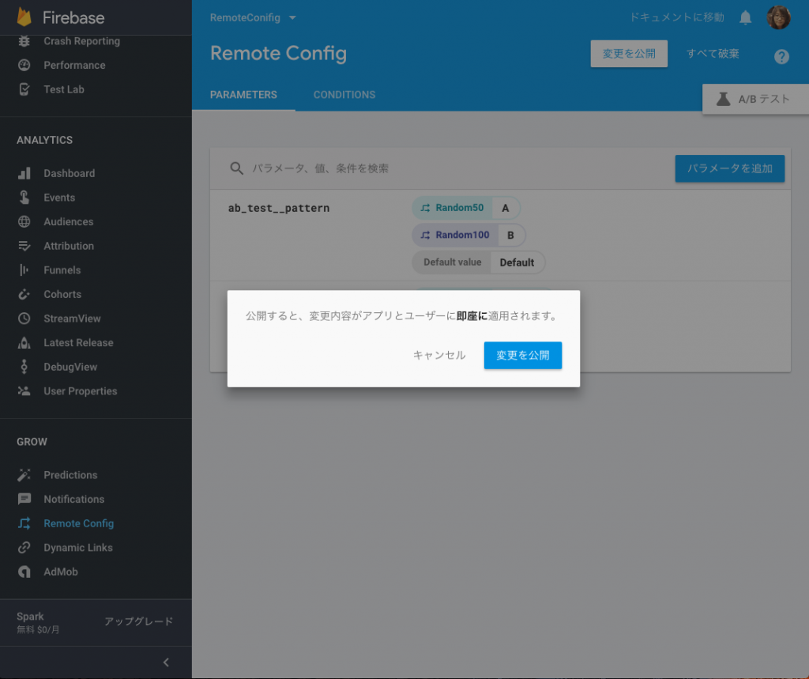
Task: Confirm with dialog 変更を公開 button
Action: pyautogui.click(x=523, y=355)
